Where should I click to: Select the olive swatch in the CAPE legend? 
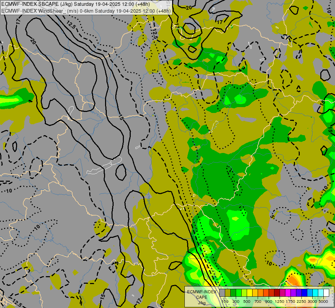tap(228, 293)
